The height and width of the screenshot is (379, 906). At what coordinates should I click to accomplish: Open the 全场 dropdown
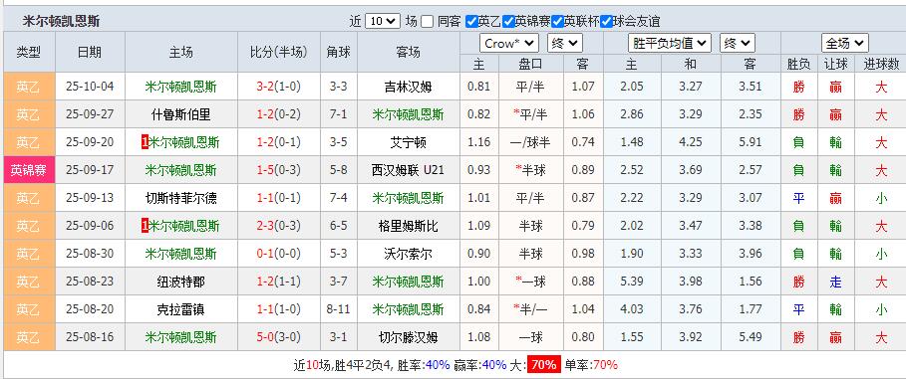click(845, 43)
